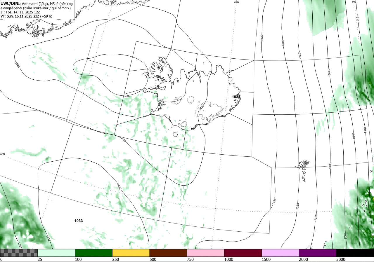The height and width of the screenshot is (262, 374).
Task: Select the legend value "1000"
Action: tap(229, 259)
